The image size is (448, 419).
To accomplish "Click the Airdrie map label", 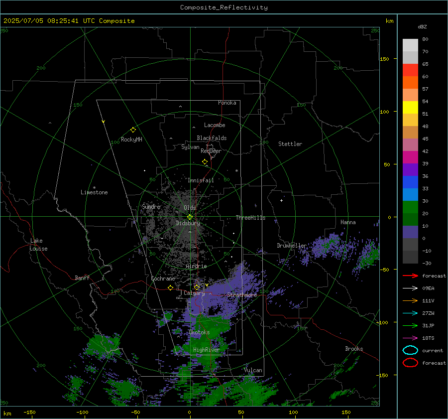I will click(196, 266).
